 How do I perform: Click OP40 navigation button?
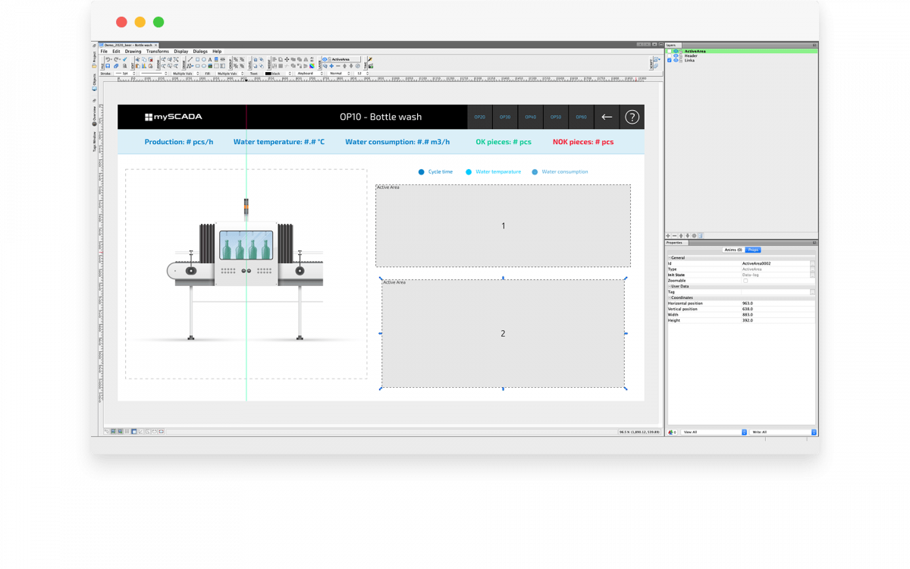pyautogui.click(x=531, y=117)
